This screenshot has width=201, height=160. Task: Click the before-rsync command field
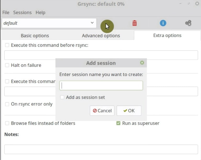pos(101,55)
